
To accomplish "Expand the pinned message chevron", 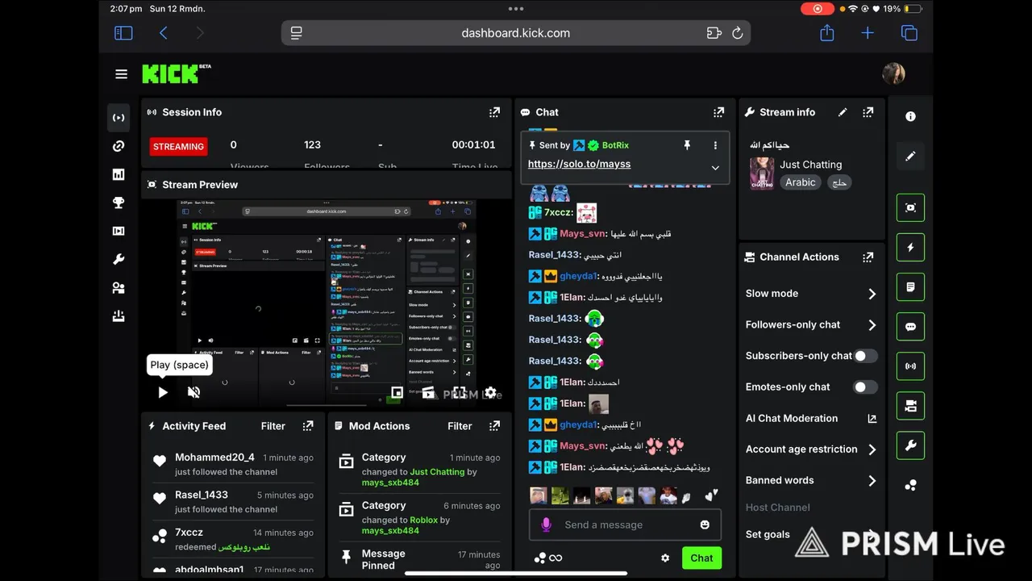I will tap(714, 168).
